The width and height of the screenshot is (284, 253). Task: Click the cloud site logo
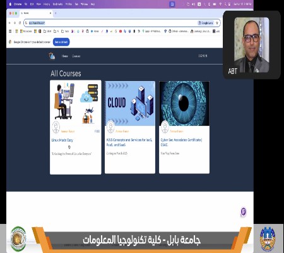pyautogui.click(x=52, y=56)
